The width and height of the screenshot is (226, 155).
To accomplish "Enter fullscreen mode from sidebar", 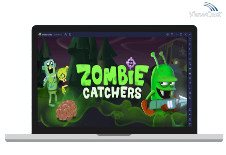I will pyautogui.click(x=190, y=39).
